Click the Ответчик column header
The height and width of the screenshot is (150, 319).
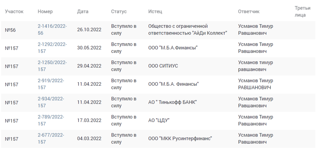coord(249,12)
